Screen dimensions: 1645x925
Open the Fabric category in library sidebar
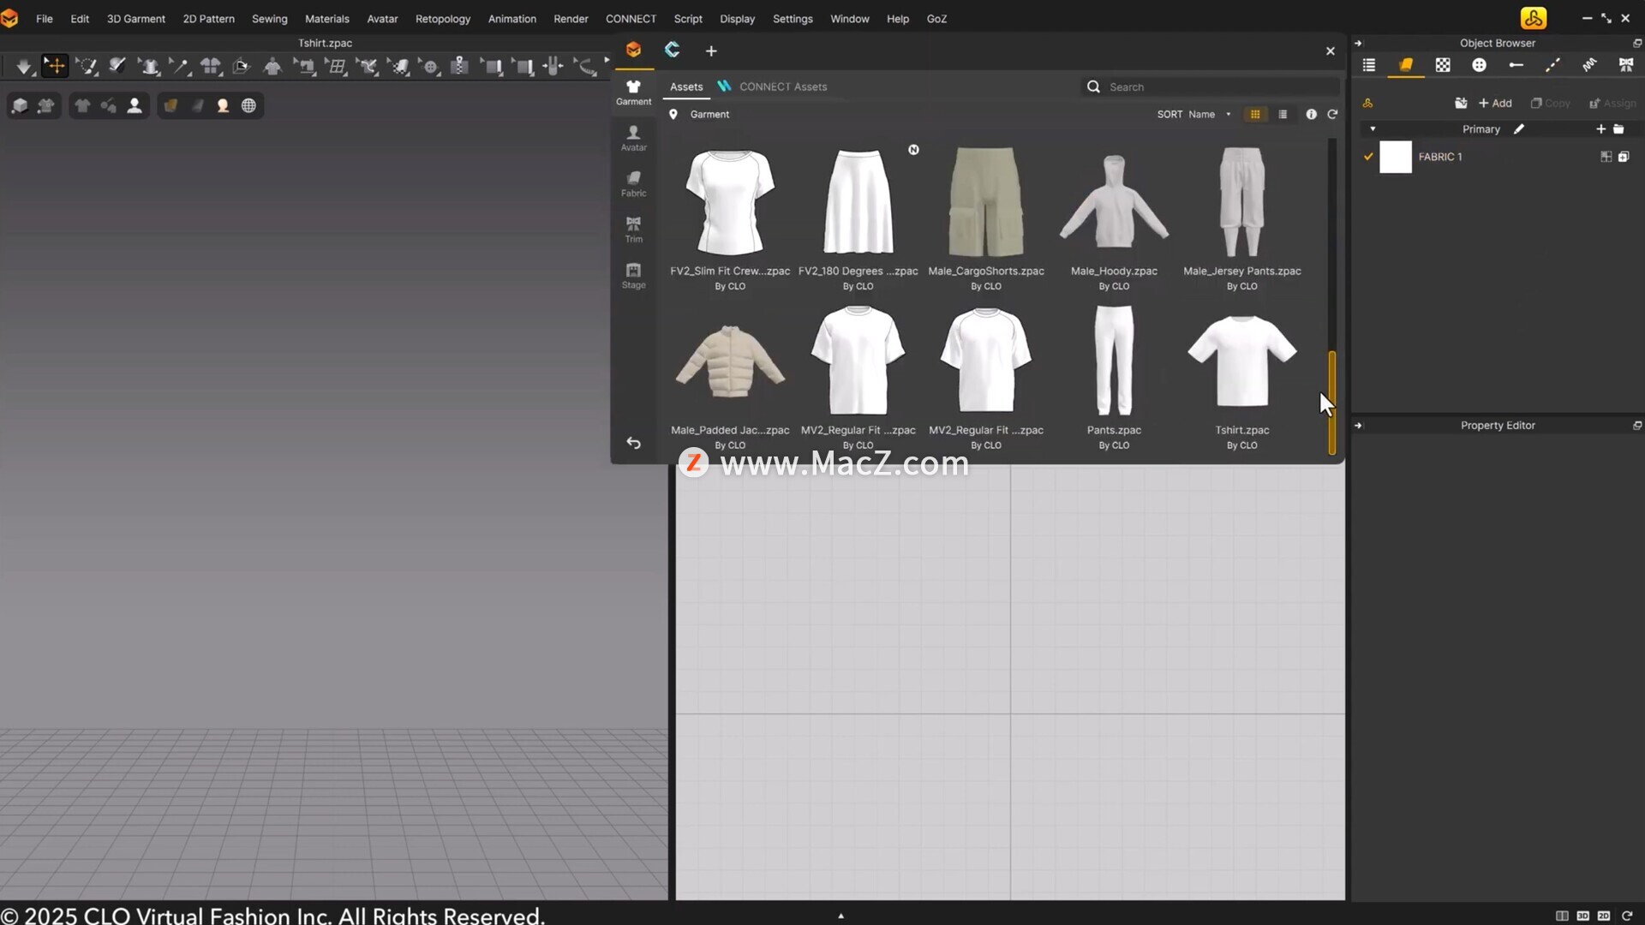pyautogui.click(x=633, y=184)
